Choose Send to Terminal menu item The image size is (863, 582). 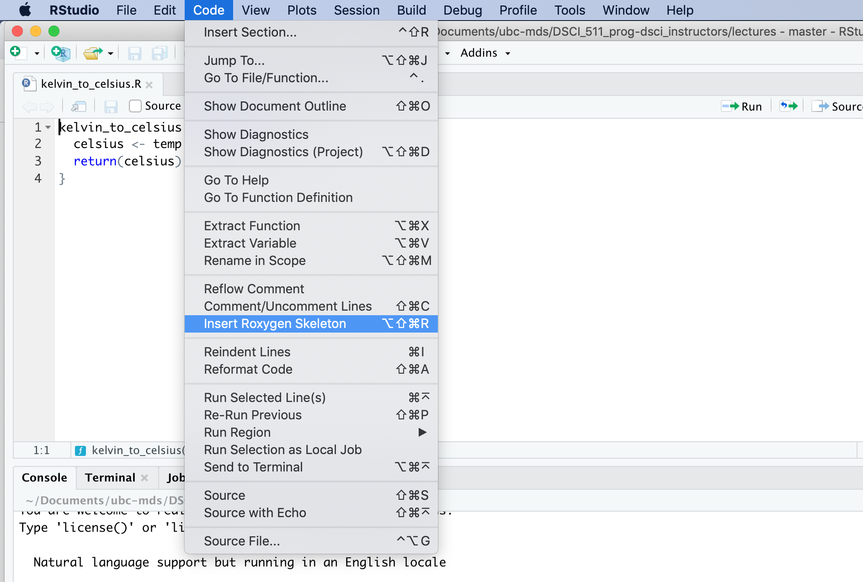point(311,467)
